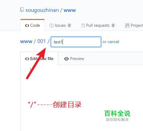The image size is (143, 131).
Task: Click the Code tab angle-brackets icon
Action: (27, 26)
